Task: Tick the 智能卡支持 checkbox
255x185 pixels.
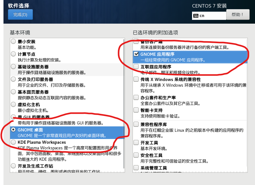Action: point(136,110)
